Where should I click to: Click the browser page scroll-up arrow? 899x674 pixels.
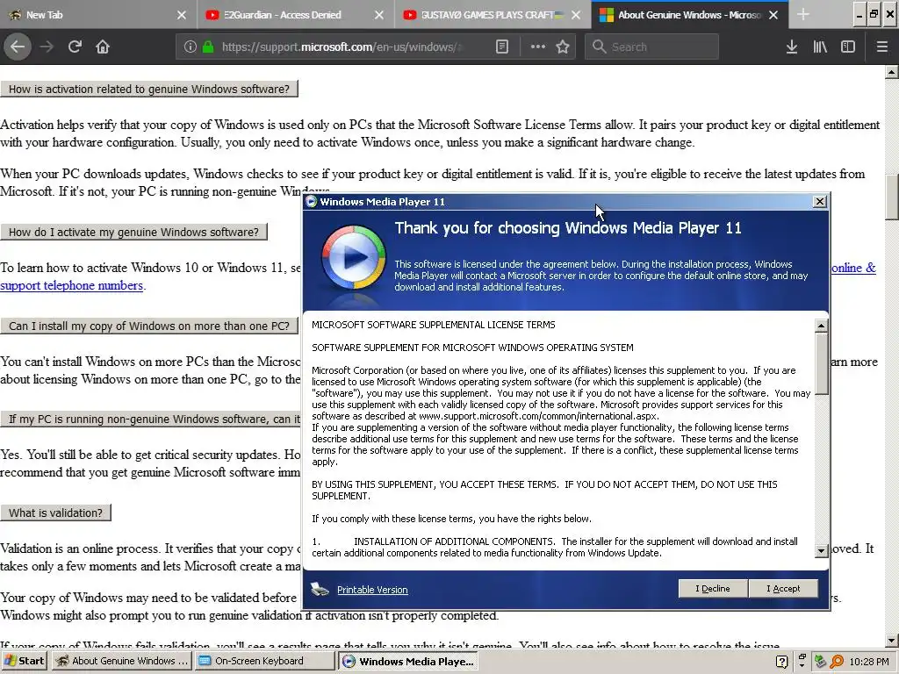(x=891, y=72)
